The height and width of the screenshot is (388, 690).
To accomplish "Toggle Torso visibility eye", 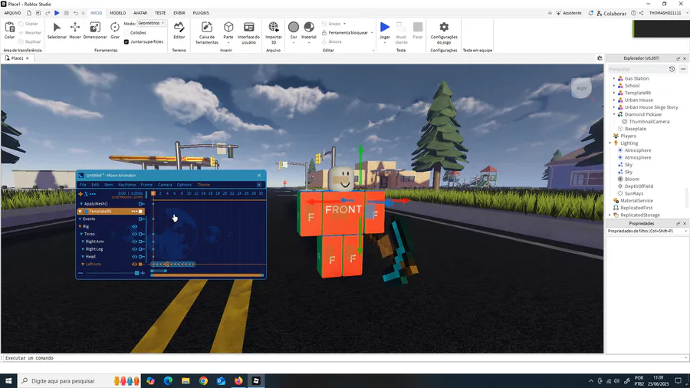I will point(135,234).
